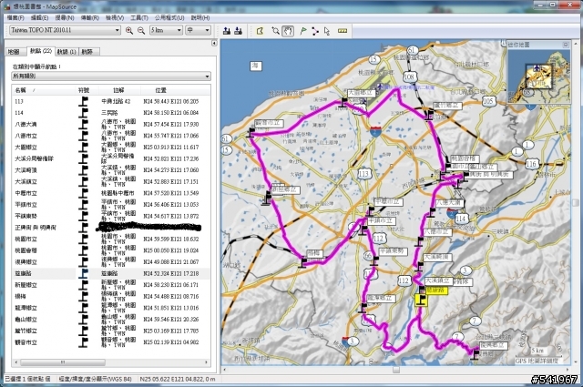The image size is (583, 387).
Task: Click the zoom out magnifier icon
Action: tap(141, 31)
